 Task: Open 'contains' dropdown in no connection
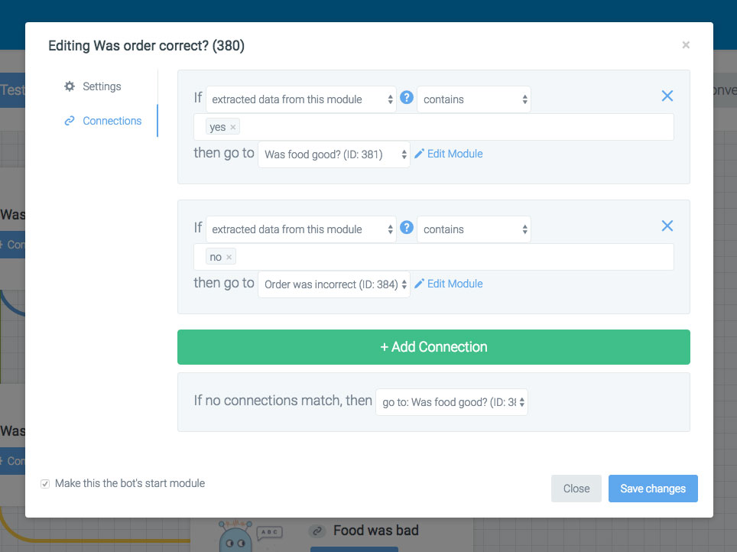pos(474,229)
